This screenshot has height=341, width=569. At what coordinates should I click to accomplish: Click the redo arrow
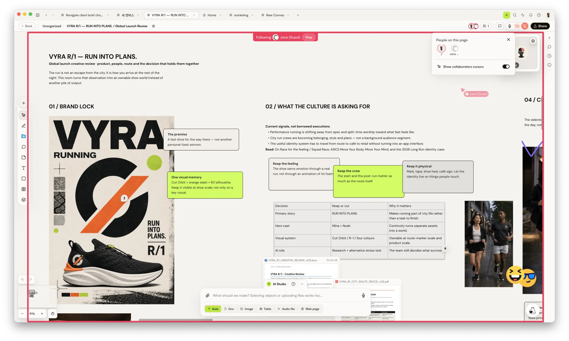pos(30,279)
